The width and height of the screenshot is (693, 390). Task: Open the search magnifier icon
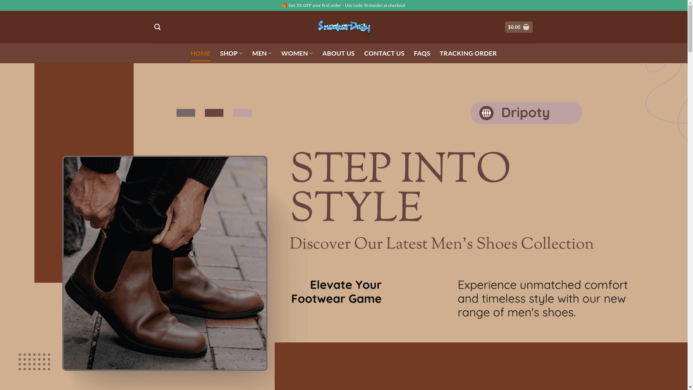tap(157, 27)
